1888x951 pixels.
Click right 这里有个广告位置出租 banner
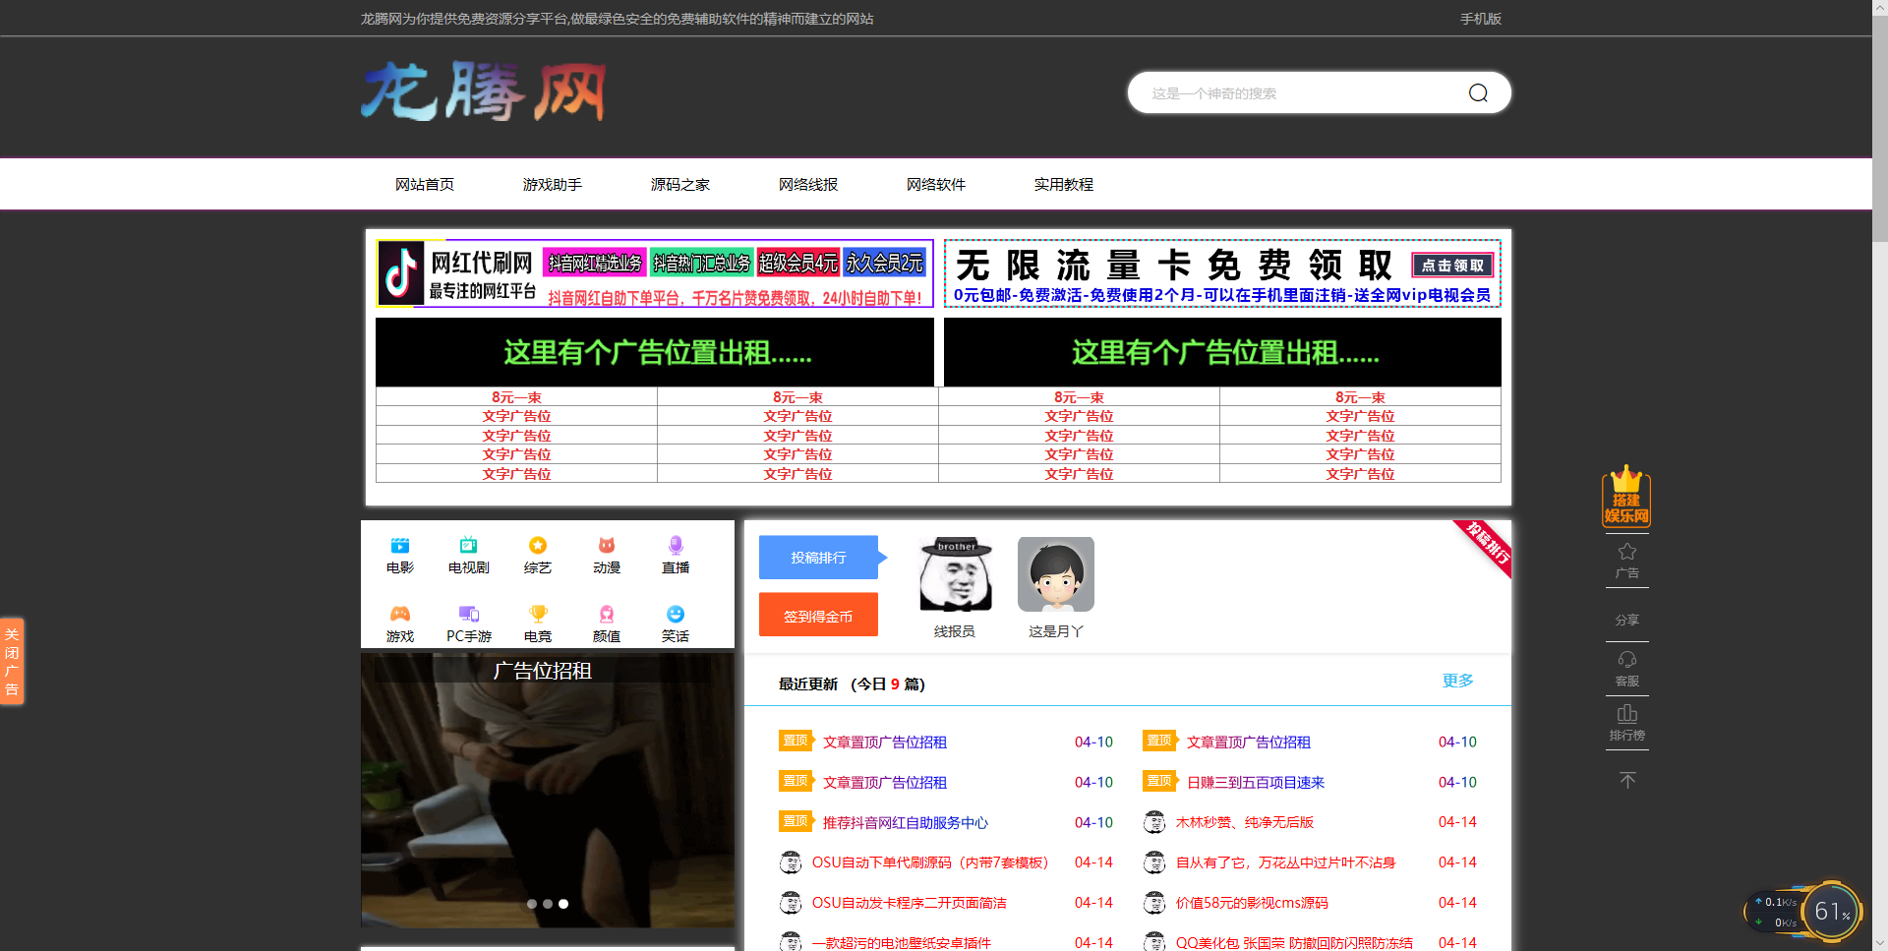tap(1222, 352)
